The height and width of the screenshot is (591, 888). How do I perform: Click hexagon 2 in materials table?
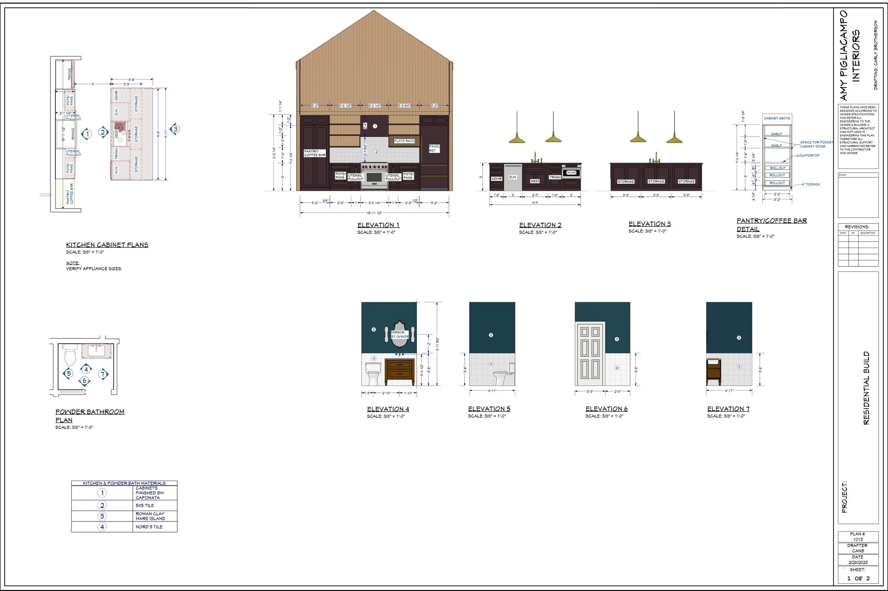coord(102,506)
